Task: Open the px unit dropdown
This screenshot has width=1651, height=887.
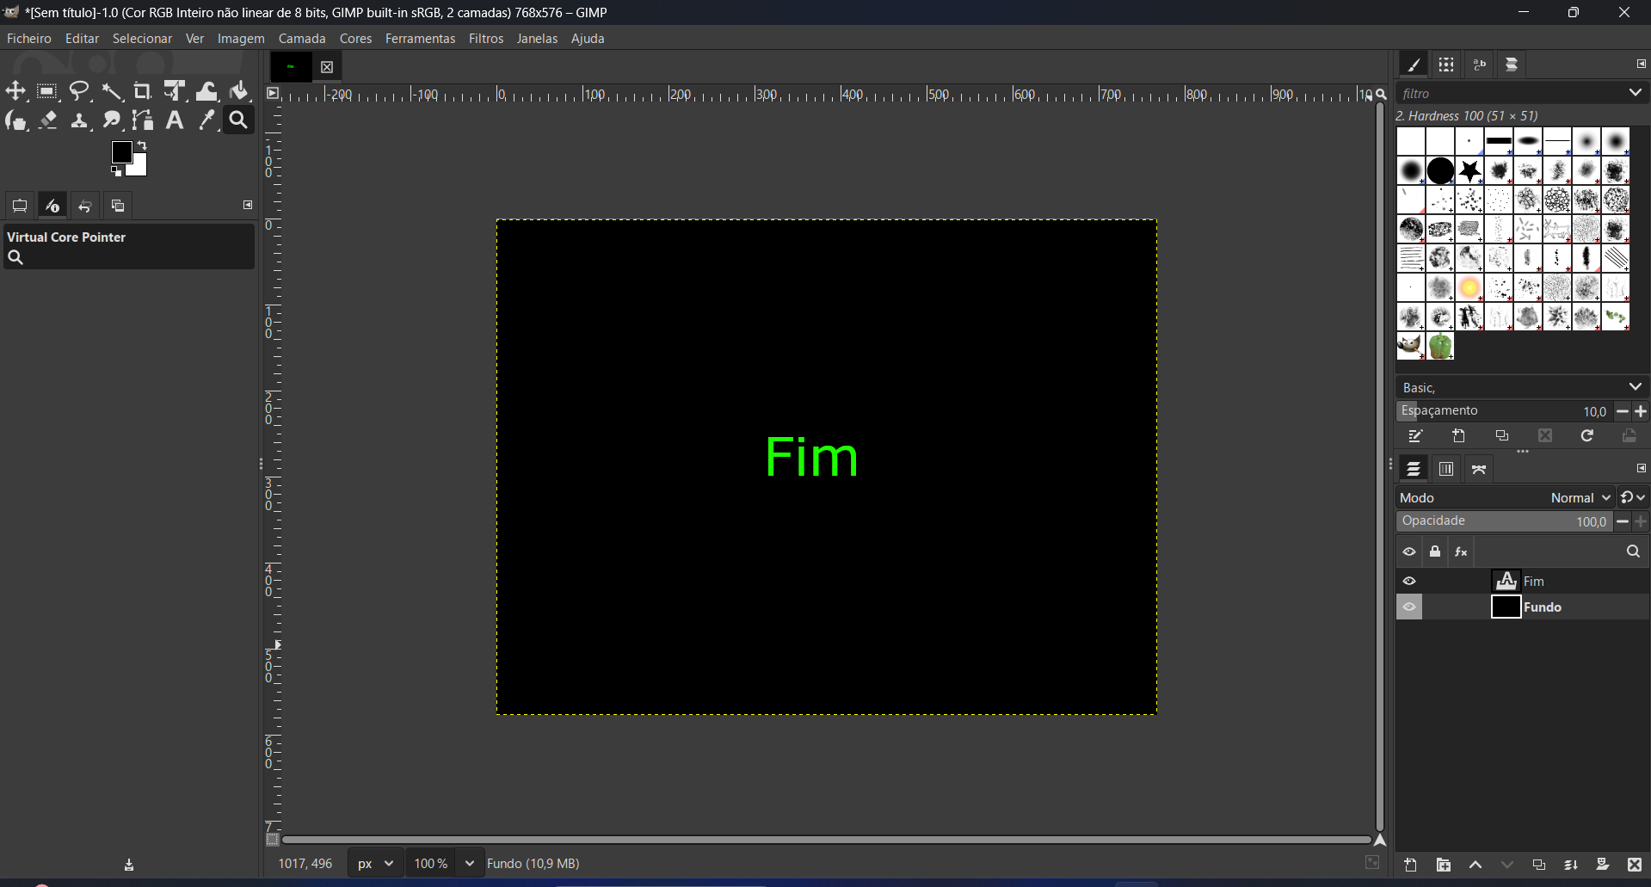Action: click(376, 863)
